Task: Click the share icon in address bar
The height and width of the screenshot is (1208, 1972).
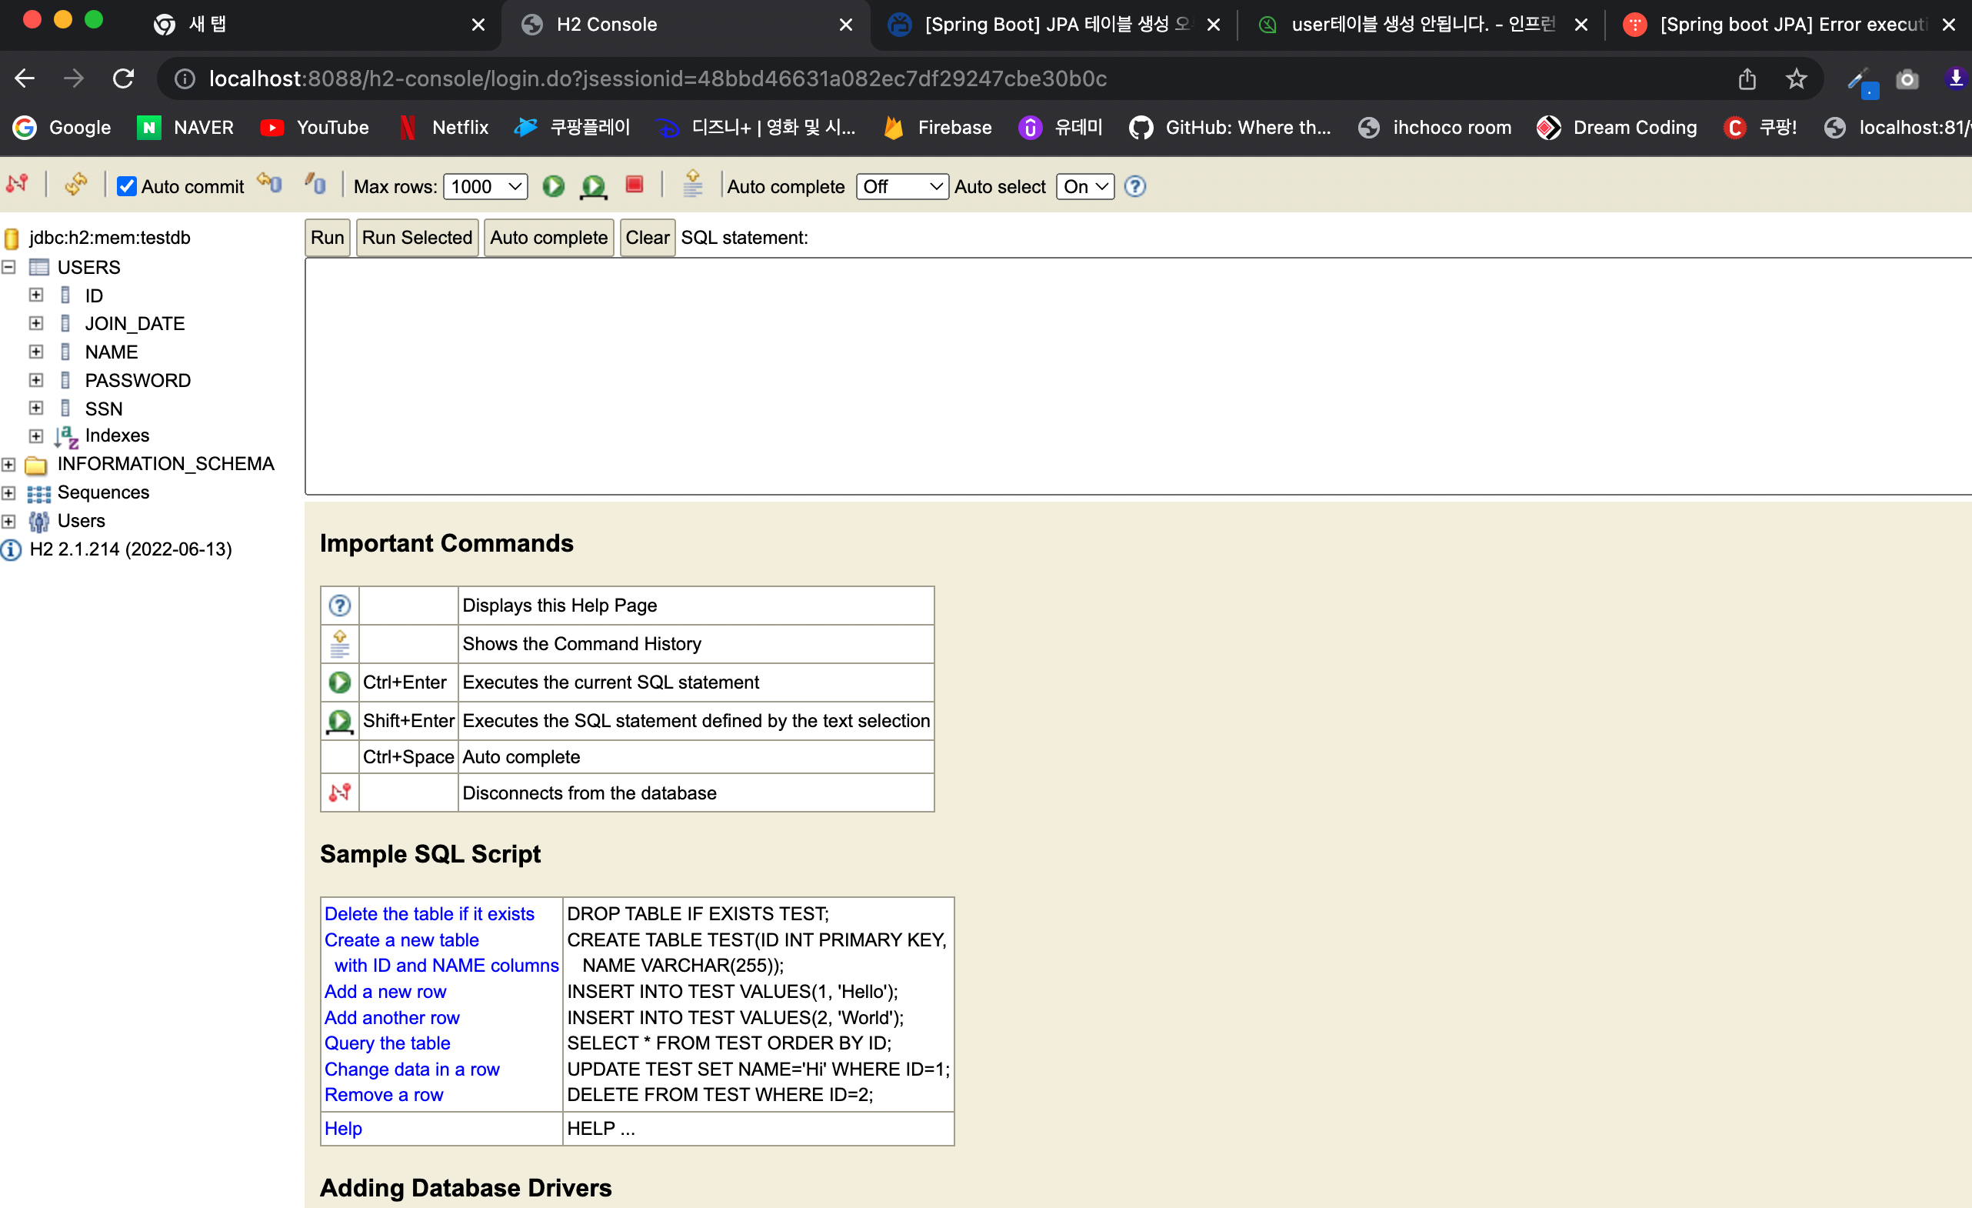Action: click(1747, 78)
